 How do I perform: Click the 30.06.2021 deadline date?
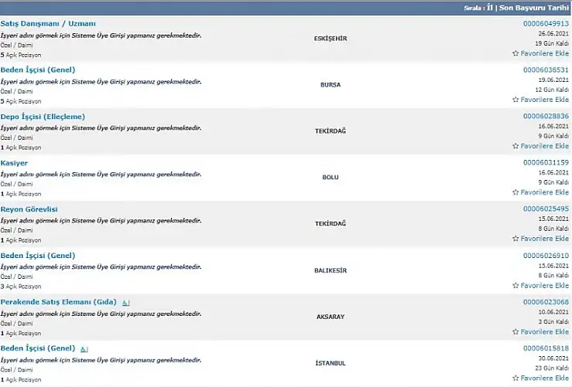[x=553, y=358]
